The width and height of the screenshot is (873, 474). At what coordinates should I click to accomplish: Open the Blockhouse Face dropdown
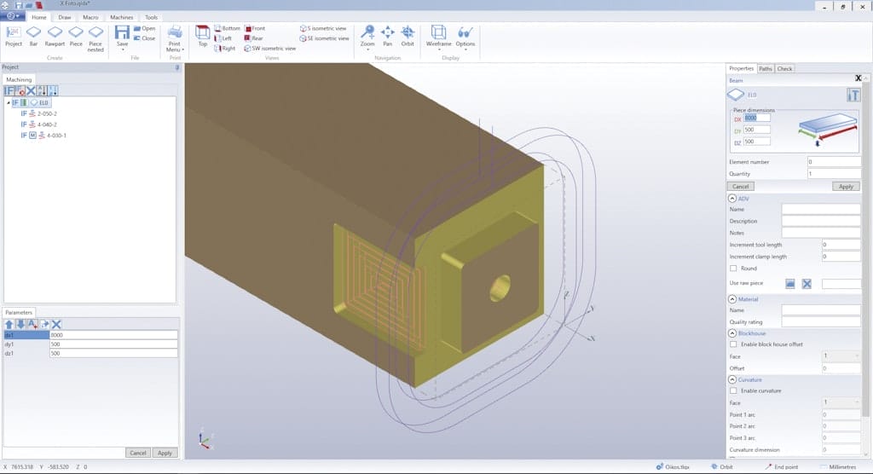(x=841, y=355)
